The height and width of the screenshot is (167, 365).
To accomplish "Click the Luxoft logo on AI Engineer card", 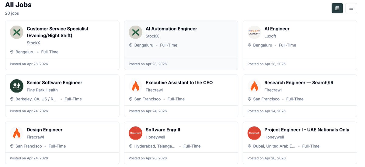I will point(254,32).
